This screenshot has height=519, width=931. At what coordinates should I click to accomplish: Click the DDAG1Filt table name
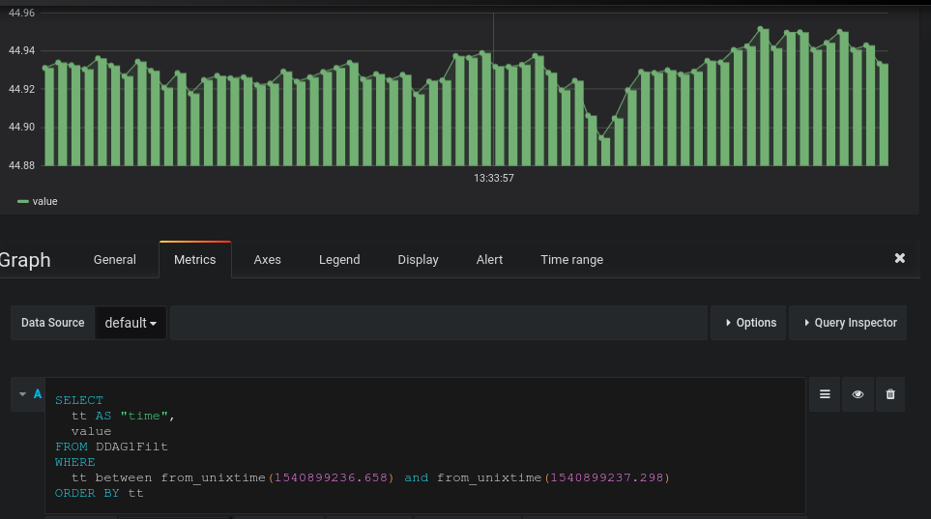(131, 447)
